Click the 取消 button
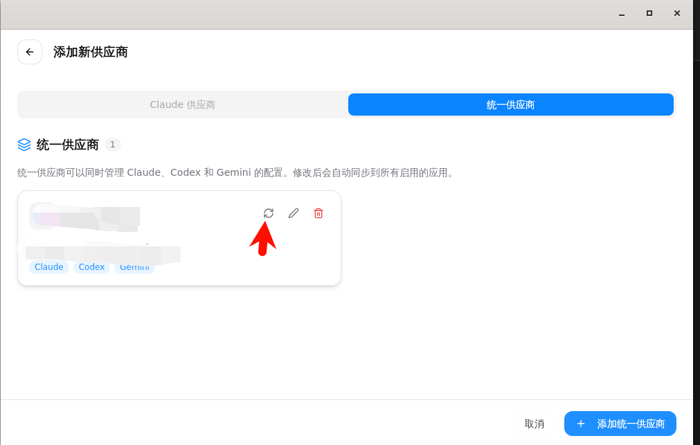Viewport: 700px width, 445px height. point(534,424)
